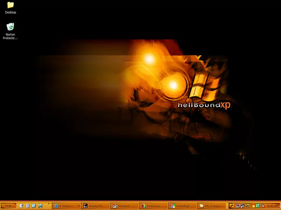Click the hellBound XP wallpaper logo
281x210 pixels.
click(x=204, y=105)
